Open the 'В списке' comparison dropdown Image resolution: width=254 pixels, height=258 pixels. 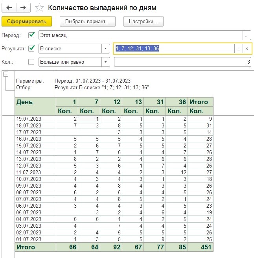coord(106,48)
